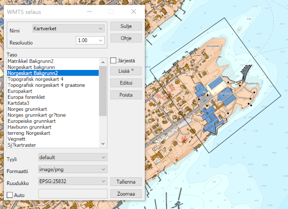
Task: Open the Tyyli dropdown set to default
Action: pyautogui.click(x=72, y=157)
